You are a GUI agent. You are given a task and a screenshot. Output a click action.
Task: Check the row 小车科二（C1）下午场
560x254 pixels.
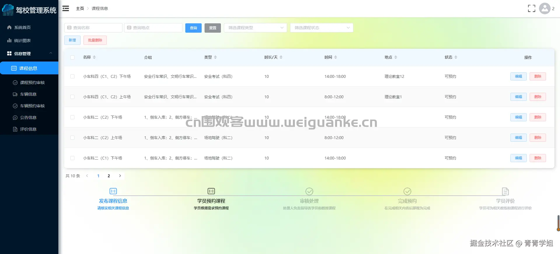click(x=72, y=158)
